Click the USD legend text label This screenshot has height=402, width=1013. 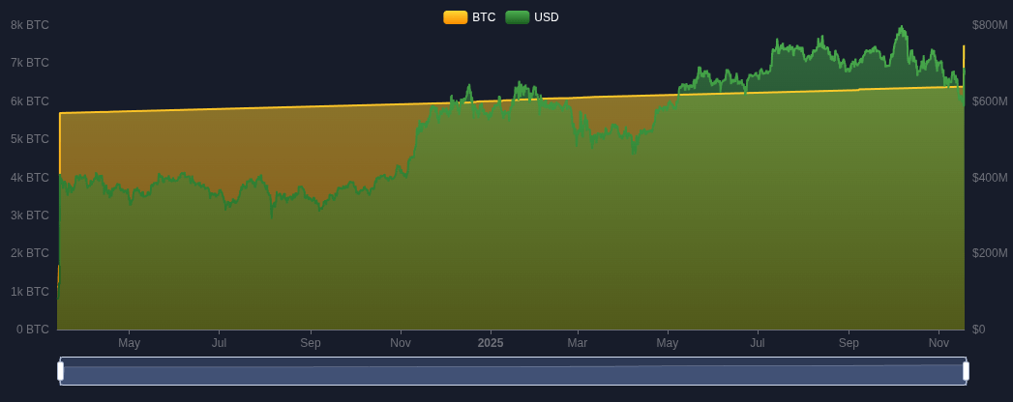tap(547, 17)
